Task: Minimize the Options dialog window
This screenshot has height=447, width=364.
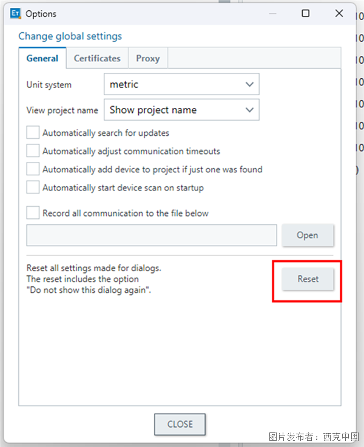Action: pyautogui.click(x=272, y=13)
